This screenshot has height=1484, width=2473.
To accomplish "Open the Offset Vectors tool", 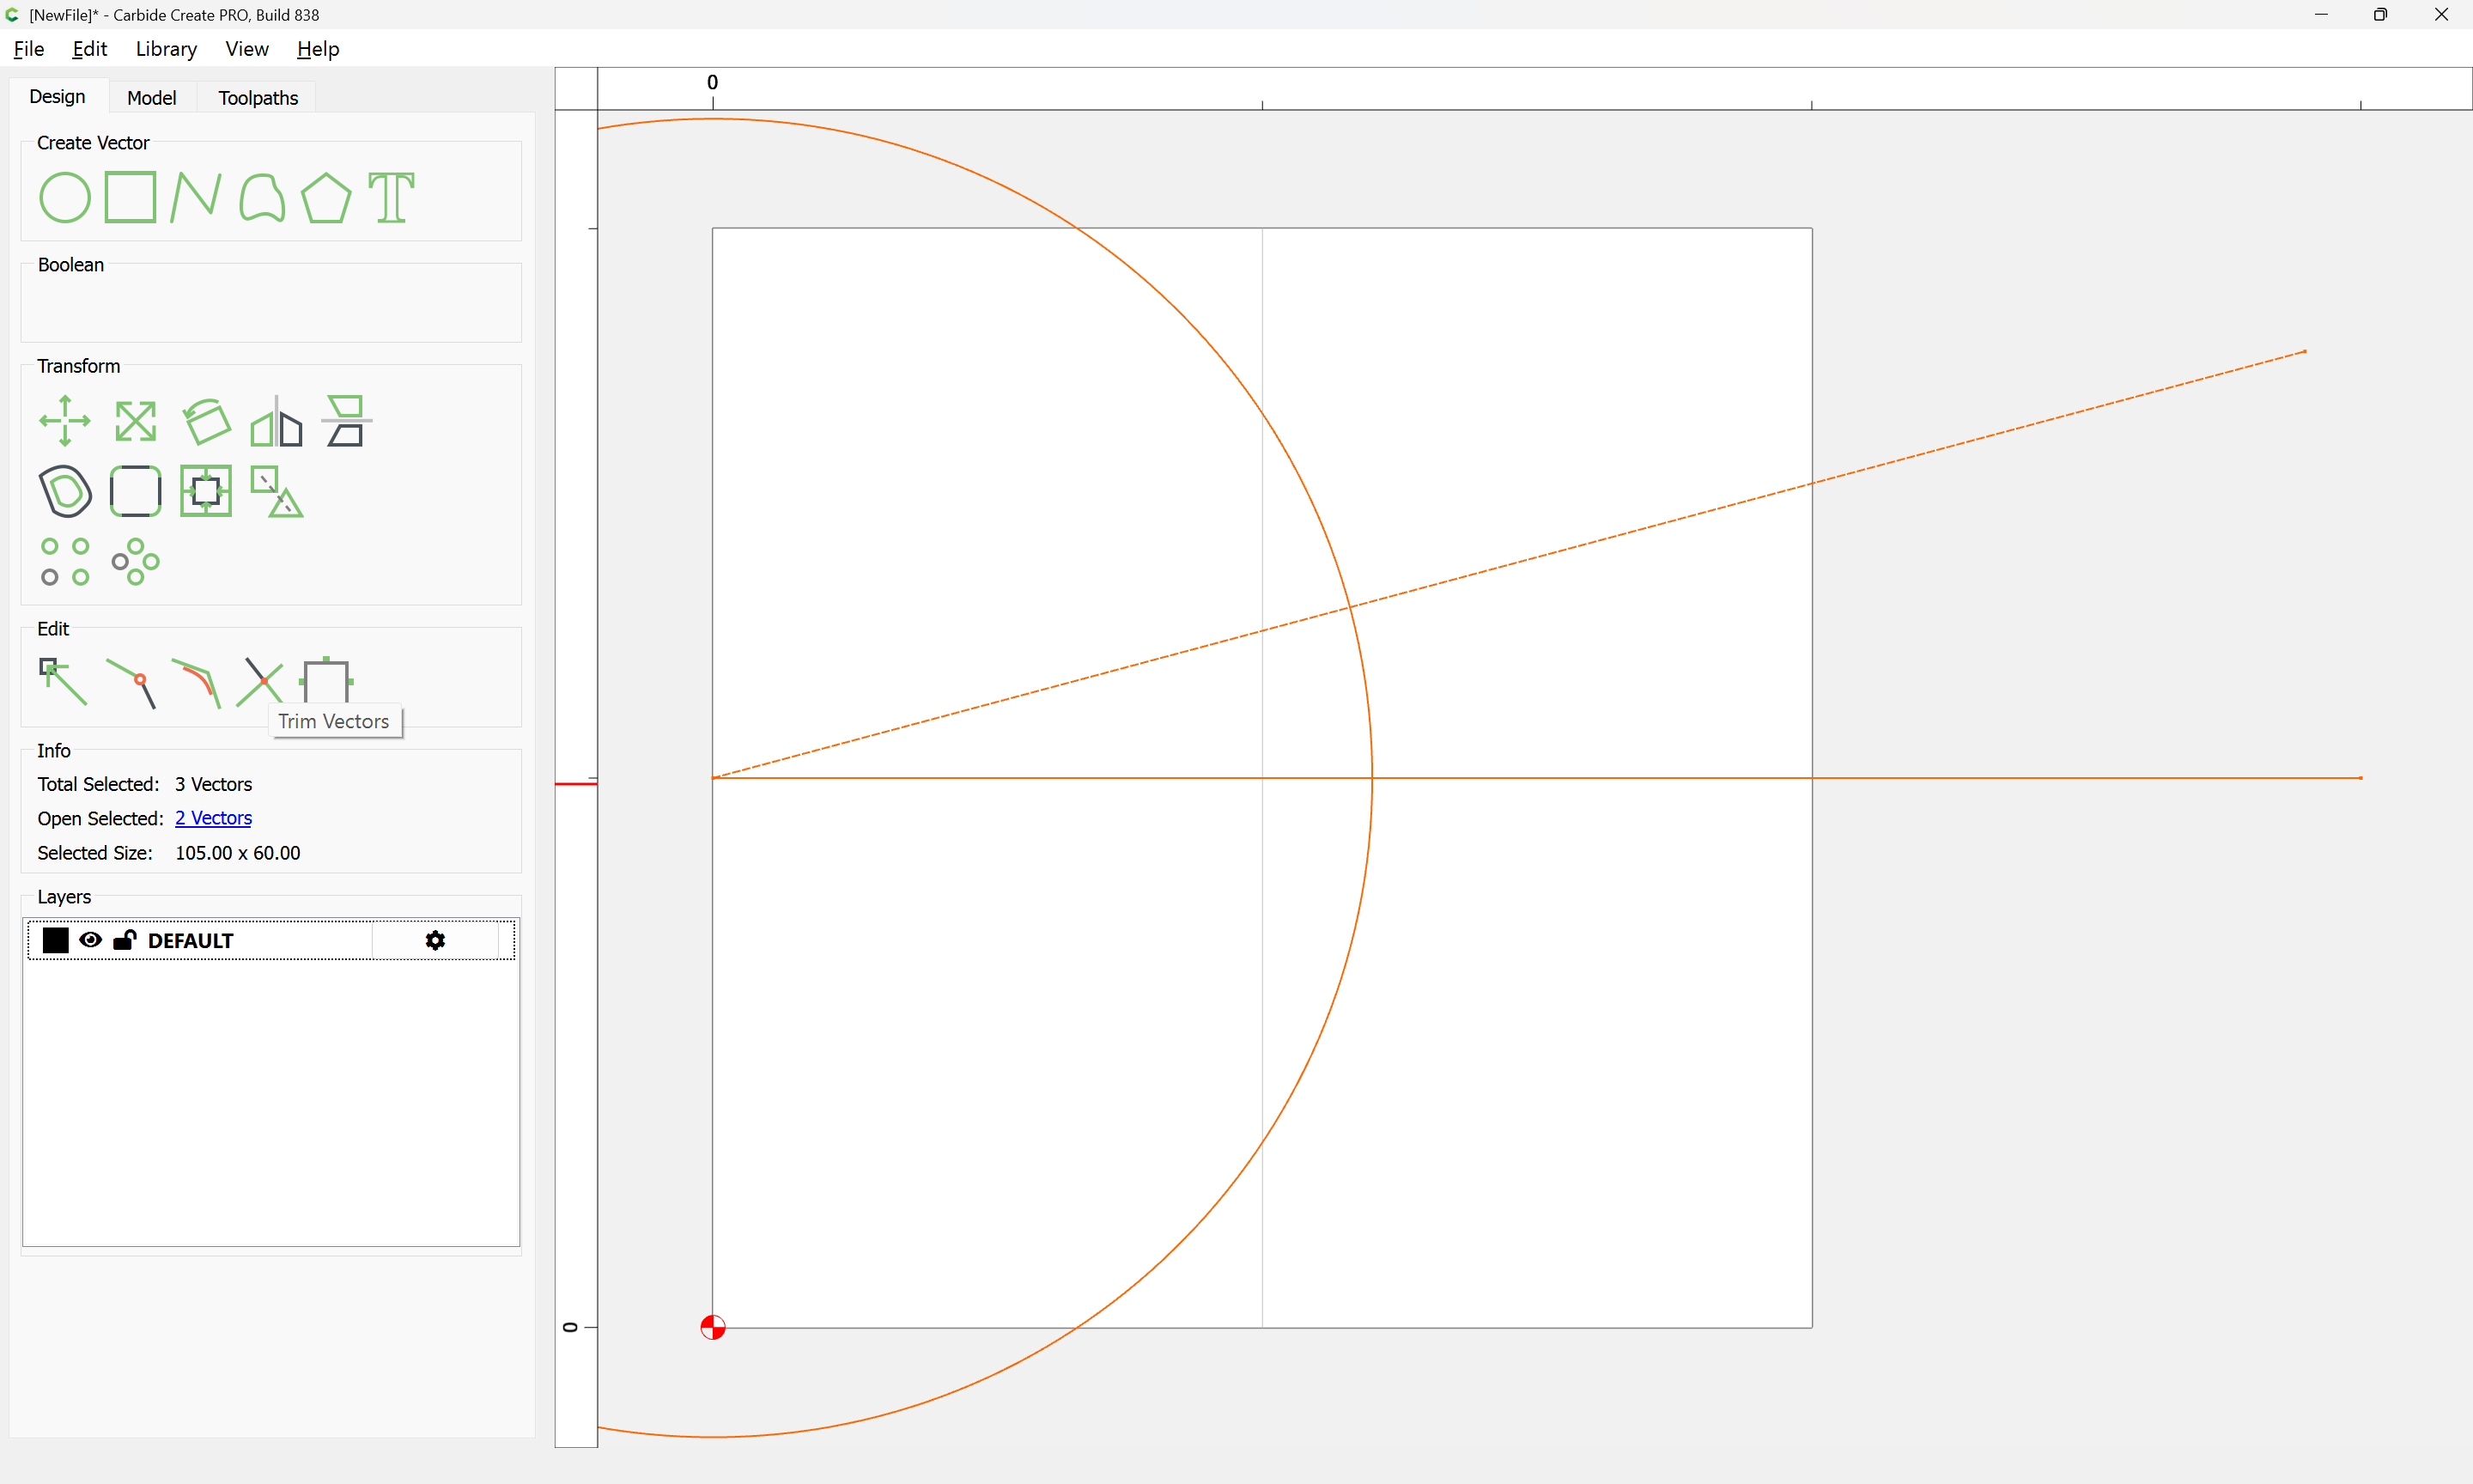I will [x=65, y=491].
